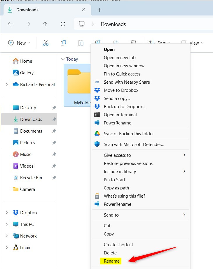This screenshot has width=213, height=269.
Task: Choose Move to Dropbox
Action: click(x=121, y=90)
